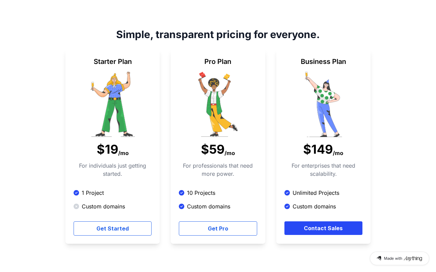Select the Starter Plan title
This screenshot has height=272, width=436.
pos(113,62)
